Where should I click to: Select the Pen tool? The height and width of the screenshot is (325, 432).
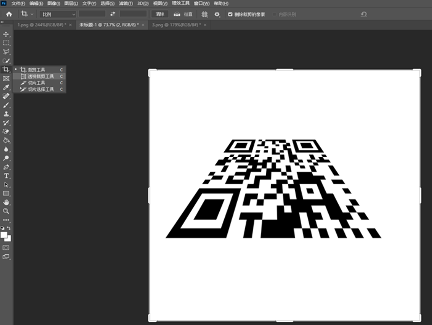pos(6,167)
